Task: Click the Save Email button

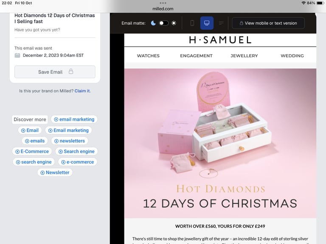Action: point(55,72)
